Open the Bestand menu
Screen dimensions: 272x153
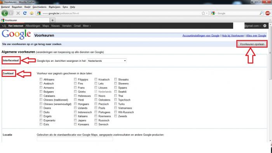5,7
